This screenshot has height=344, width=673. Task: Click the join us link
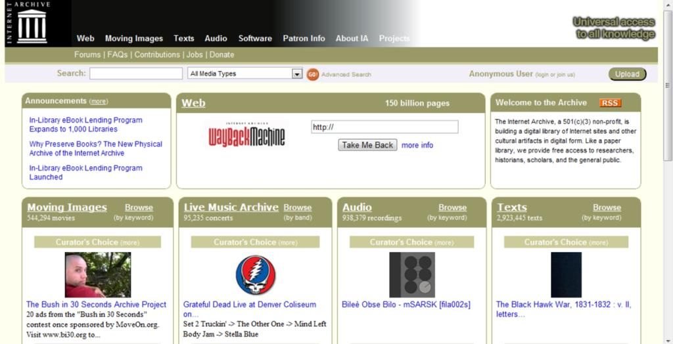point(565,75)
